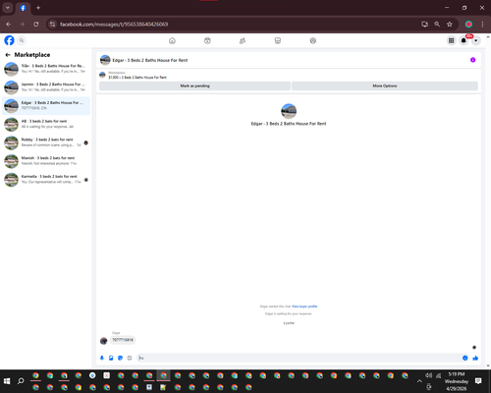Click install app icon in address bar
The height and width of the screenshot is (393, 491).
pos(425,25)
